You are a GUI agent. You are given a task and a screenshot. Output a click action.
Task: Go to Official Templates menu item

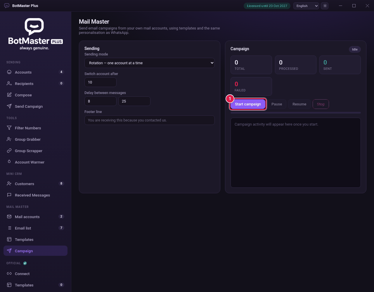pyautogui.click(x=35, y=285)
